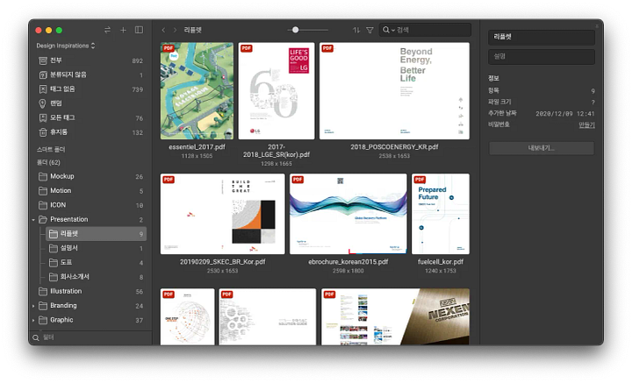This screenshot has width=632, height=383.
Task: Select essentiel_2017.pdf thumbnail
Action: [197, 91]
